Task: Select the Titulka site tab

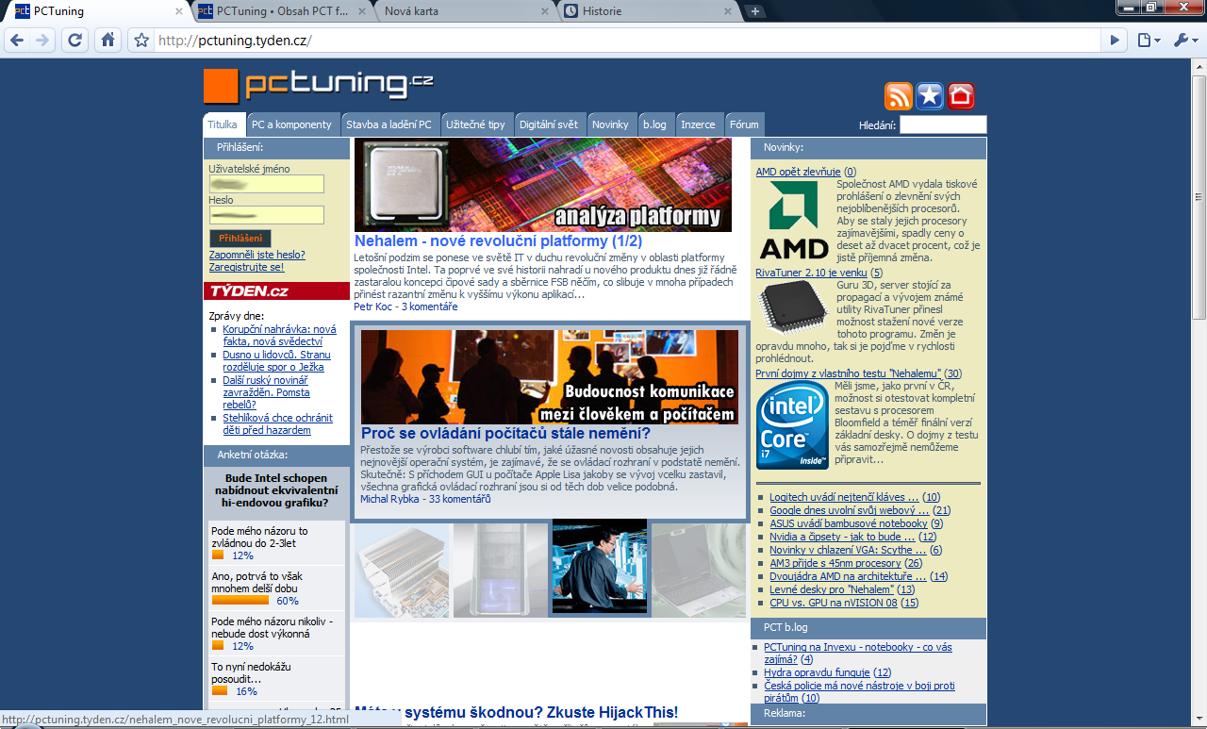Action: tap(223, 124)
